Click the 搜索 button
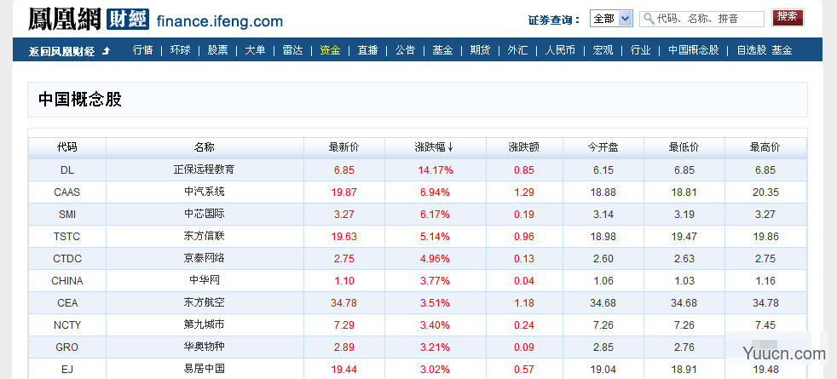 pos(788,18)
